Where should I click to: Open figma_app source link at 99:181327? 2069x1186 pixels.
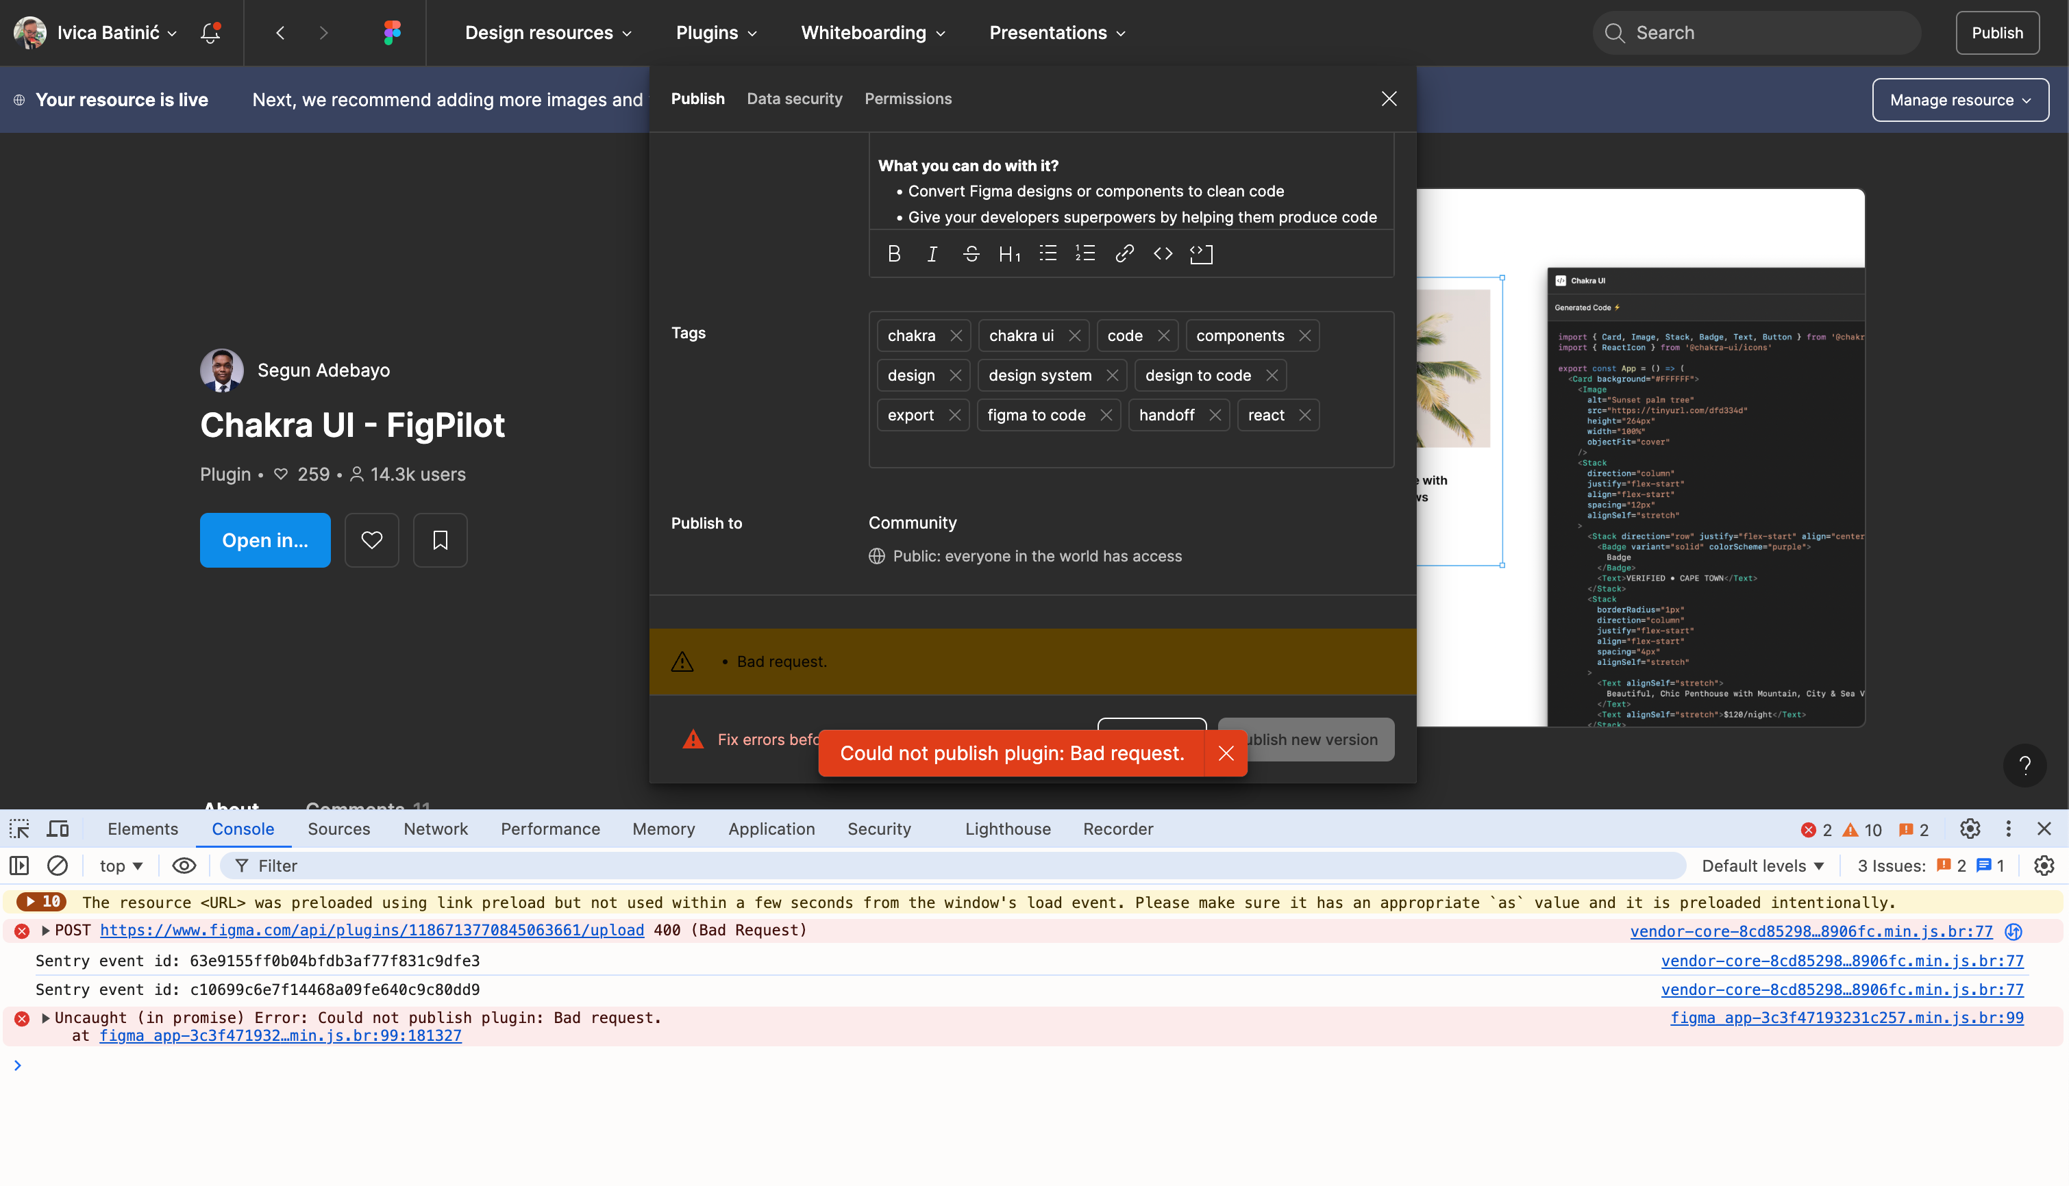280,1036
